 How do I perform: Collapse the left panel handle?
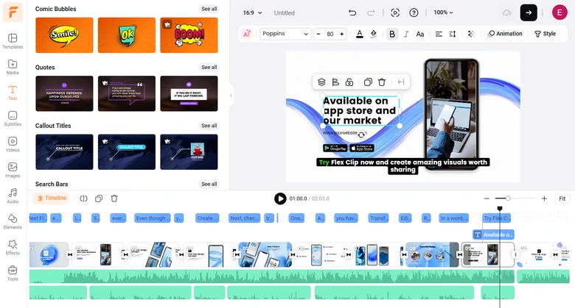pyautogui.click(x=231, y=96)
